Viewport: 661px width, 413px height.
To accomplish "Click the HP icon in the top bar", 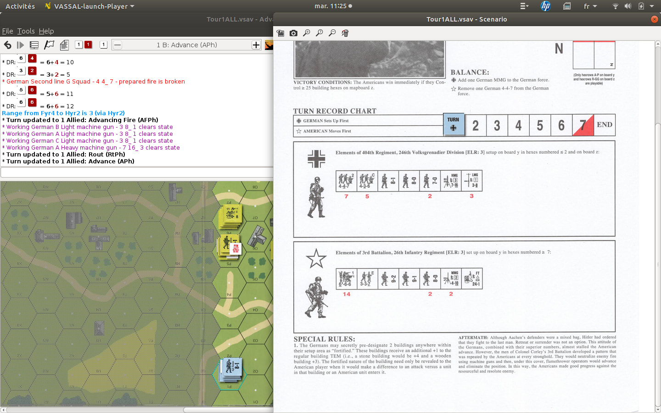I will click(x=545, y=6).
